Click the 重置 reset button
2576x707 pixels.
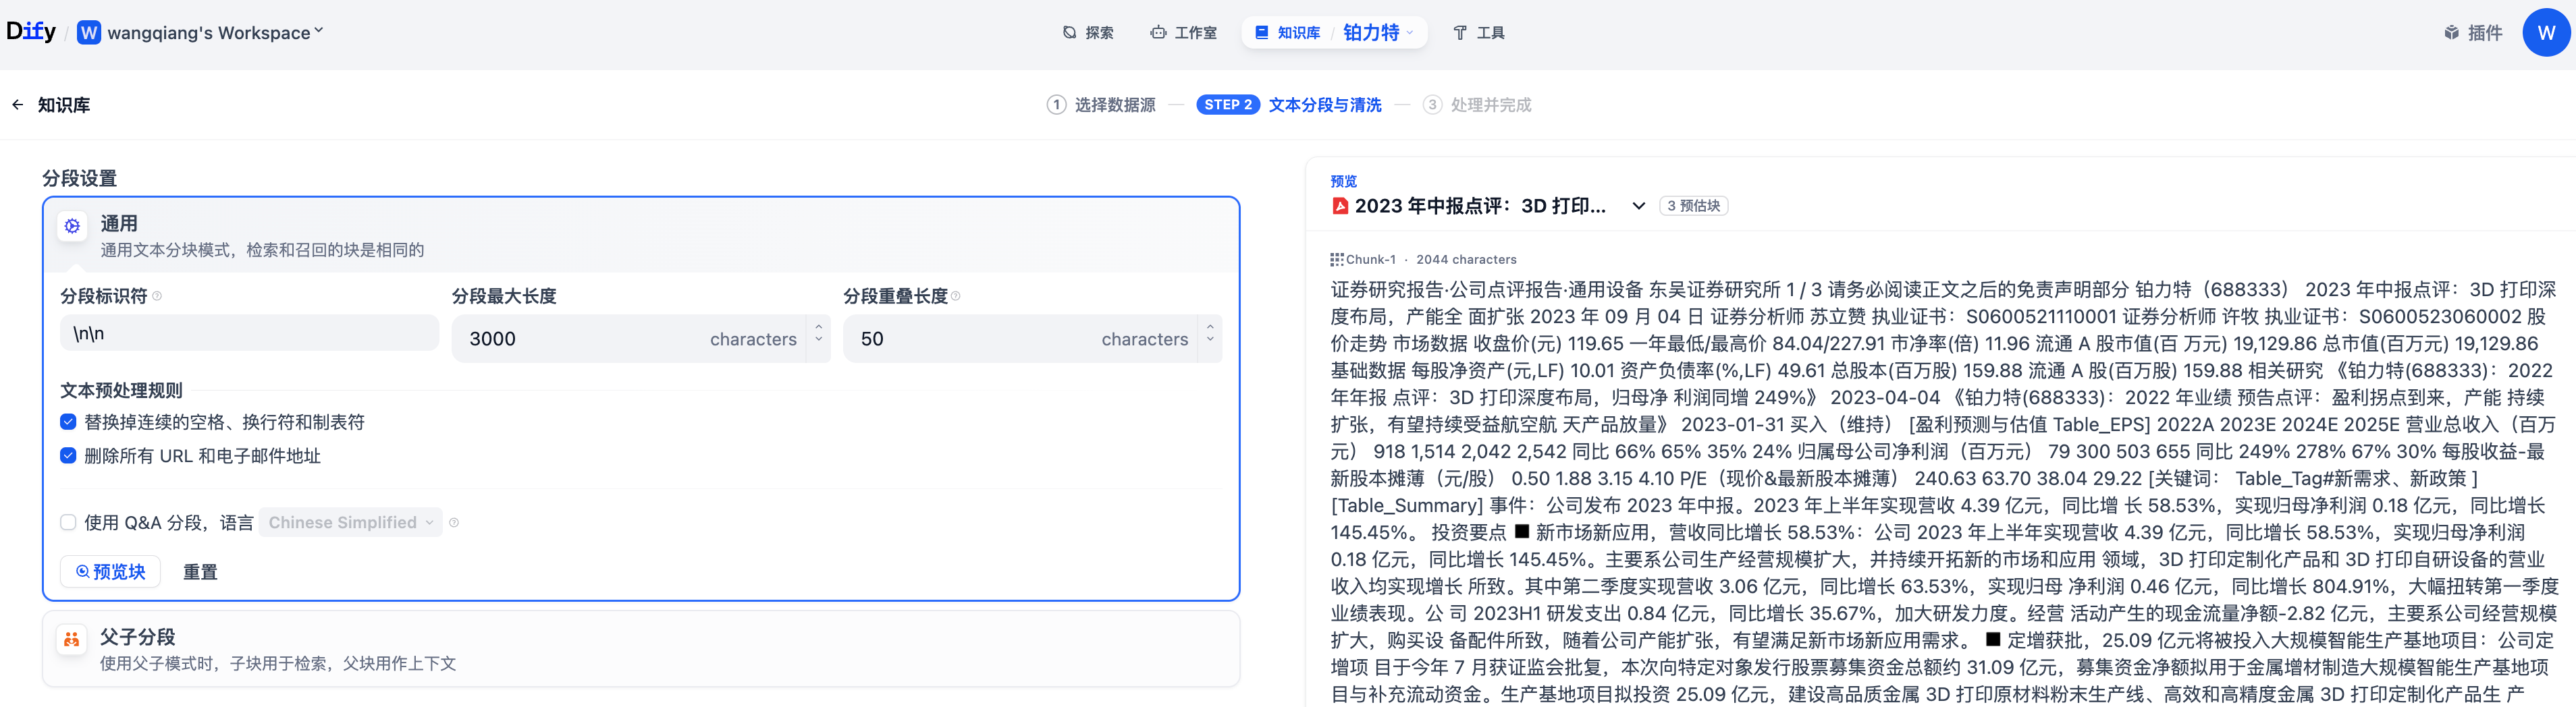tap(200, 572)
